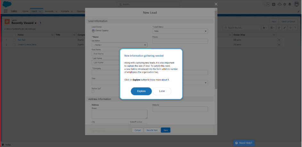Open list view controls gear
302x147 pixels.
click(x=265, y=28)
